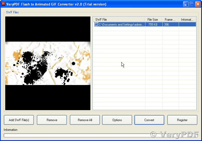Minimize the converter window
This screenshot has height=141, width=202.
pos(185,4)
